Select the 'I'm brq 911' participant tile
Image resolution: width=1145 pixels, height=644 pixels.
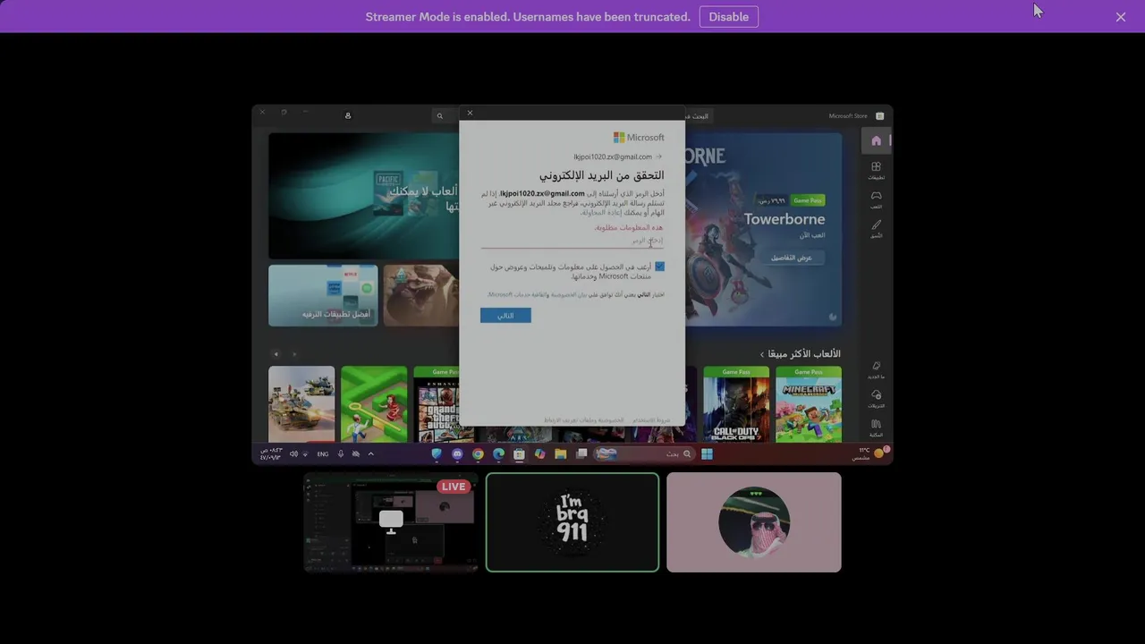[572, 522]
